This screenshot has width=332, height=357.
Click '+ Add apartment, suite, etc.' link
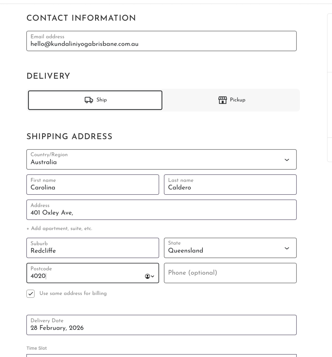point(59,228)
